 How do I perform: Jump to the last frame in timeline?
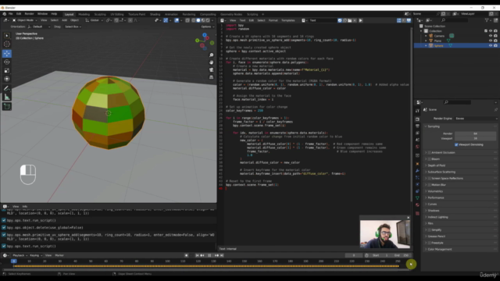coord(222,255)
